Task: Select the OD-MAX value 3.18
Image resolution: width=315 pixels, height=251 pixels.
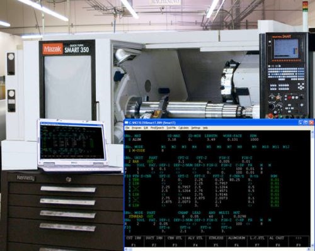Action: tap(172, 140)
